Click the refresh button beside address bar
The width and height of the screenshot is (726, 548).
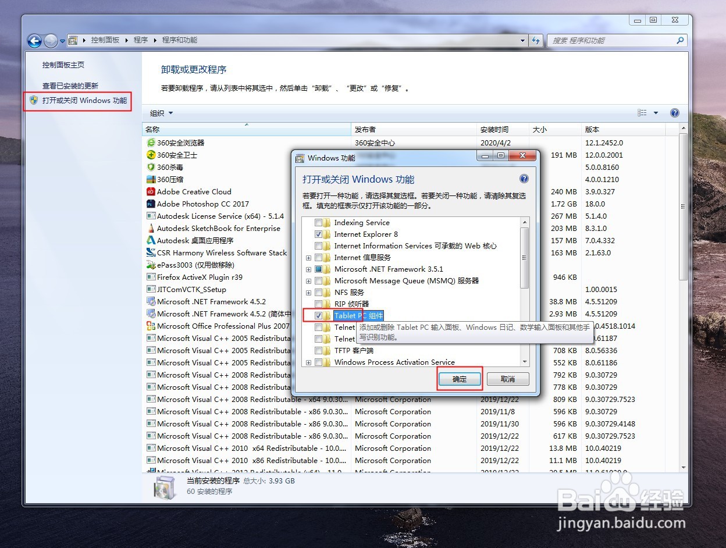coord(536,41)
